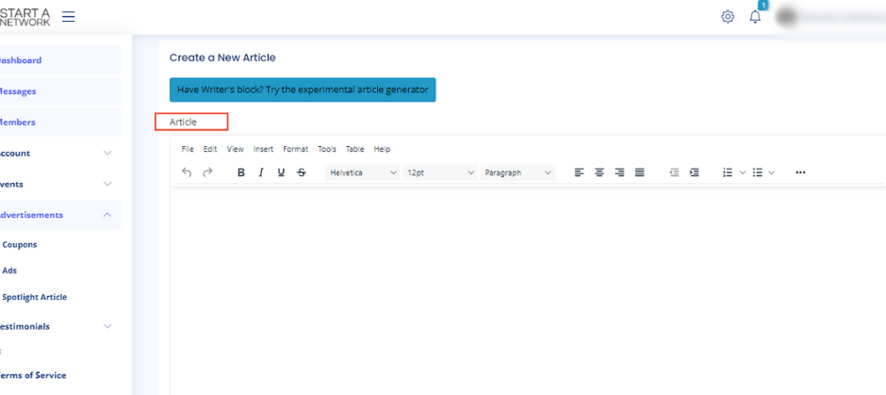Open the Insert menu in editor
886x395 pixels.
pos(263,149)
